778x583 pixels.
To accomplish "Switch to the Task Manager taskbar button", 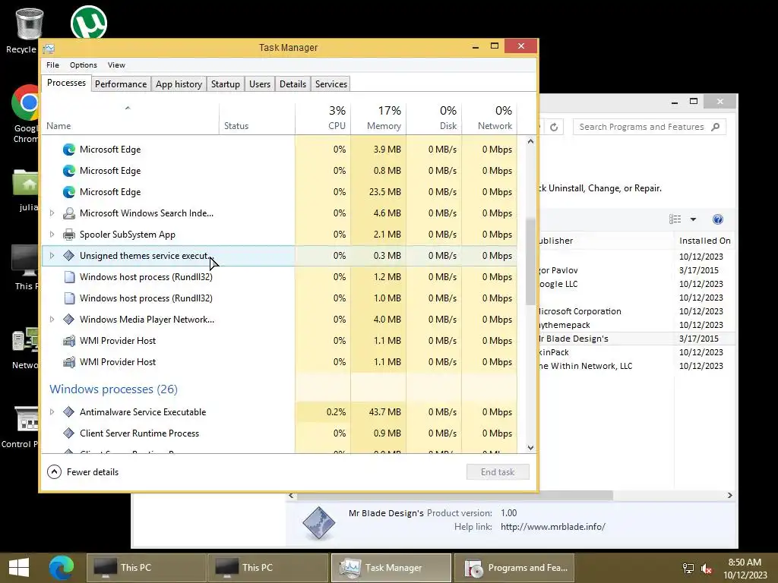I will coord(391,568).
